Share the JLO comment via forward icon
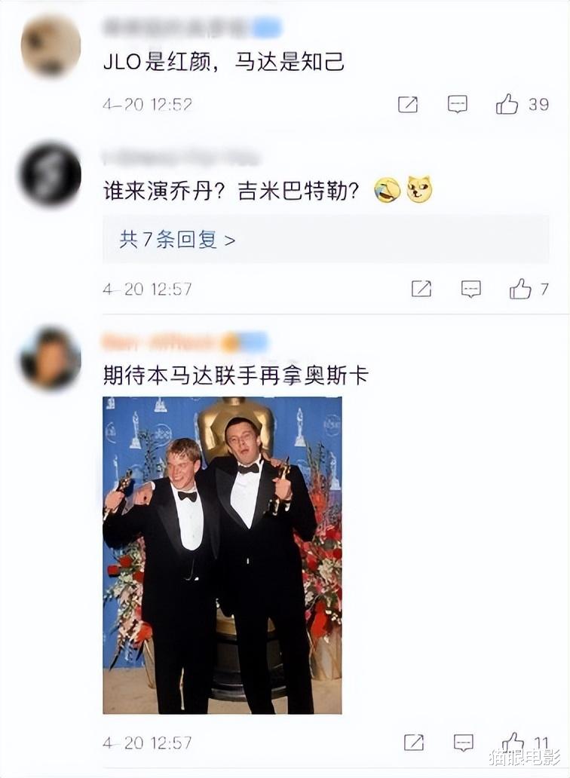The width and height of the screenshot is (570, 778). pos(408,104)
